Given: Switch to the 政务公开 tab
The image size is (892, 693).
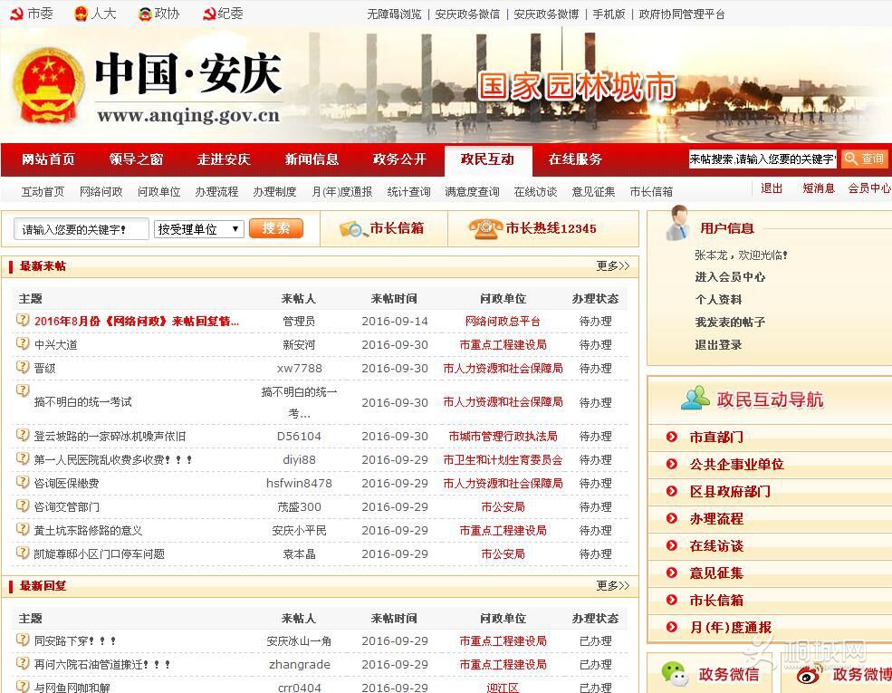Looking at the screenshot, I should [399, 159].
